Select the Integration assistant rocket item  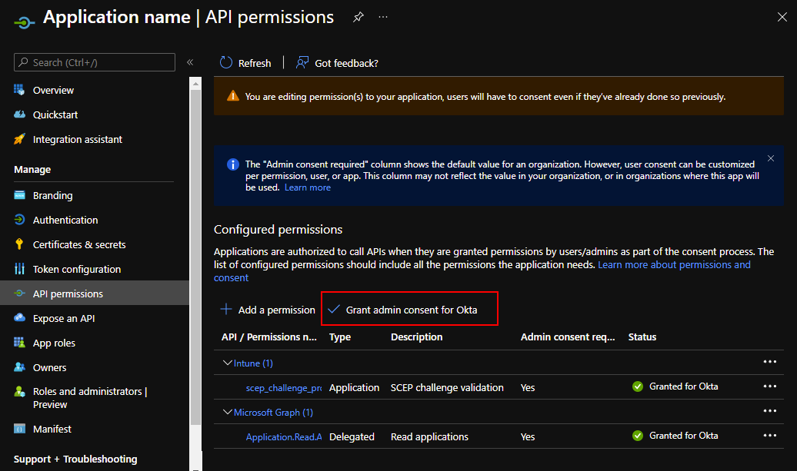(77, 139)
